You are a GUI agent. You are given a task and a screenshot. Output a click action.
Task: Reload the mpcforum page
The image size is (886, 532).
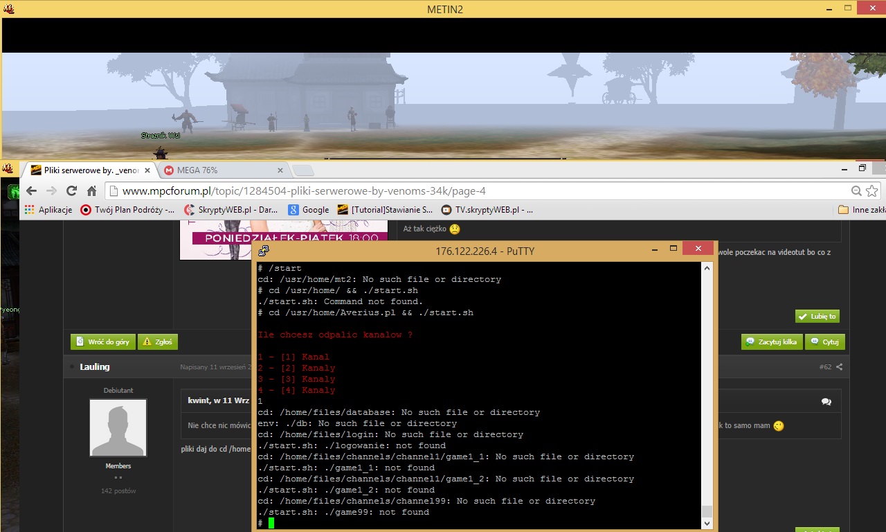[71, 191]
